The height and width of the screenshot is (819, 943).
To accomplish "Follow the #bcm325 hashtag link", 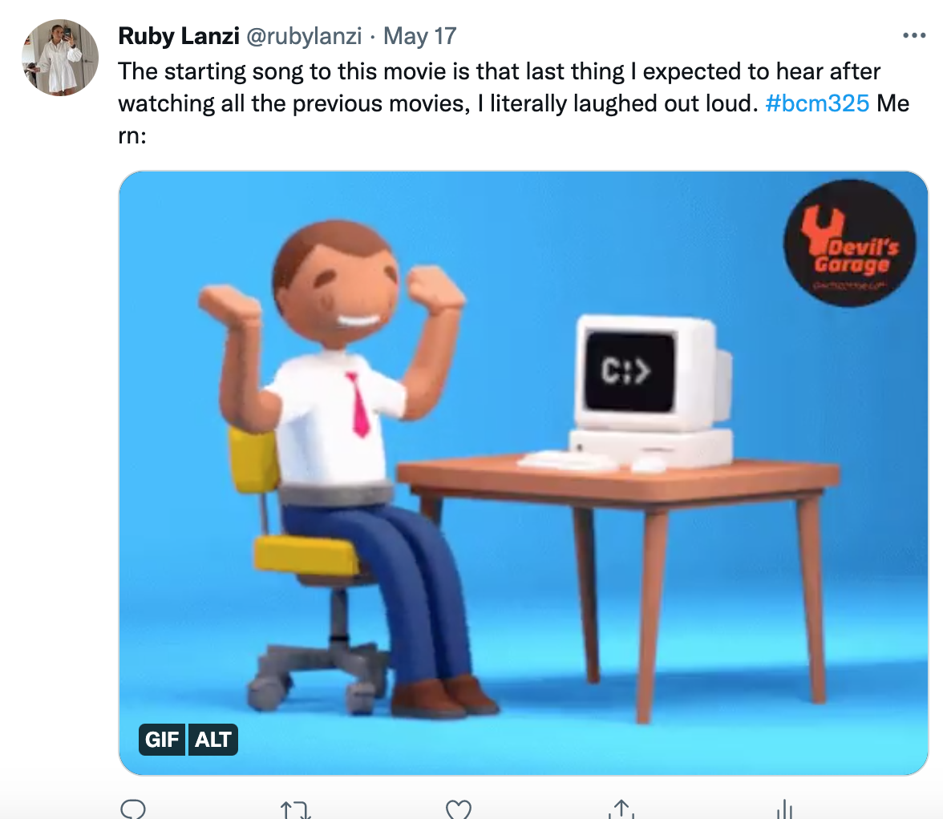I will click(x=817, y=103).
